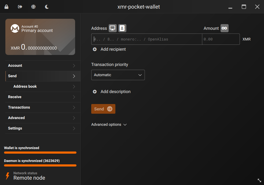The height and width of the screenshot is (185, 264).
Task: Click inside the amount input field
Action: click(221, 39)
